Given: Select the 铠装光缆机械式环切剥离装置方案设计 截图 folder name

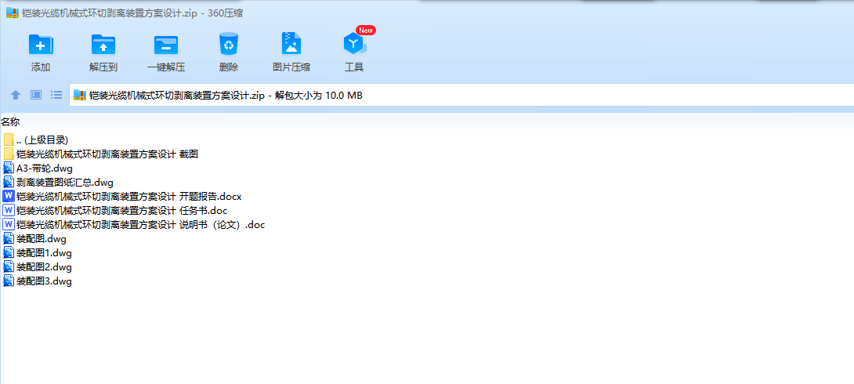Looking at the screenshot, I should click(x=107, y=154).
